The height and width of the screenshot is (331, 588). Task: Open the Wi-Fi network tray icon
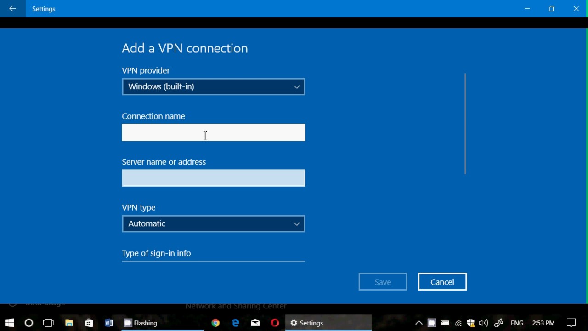click(458, 323)
